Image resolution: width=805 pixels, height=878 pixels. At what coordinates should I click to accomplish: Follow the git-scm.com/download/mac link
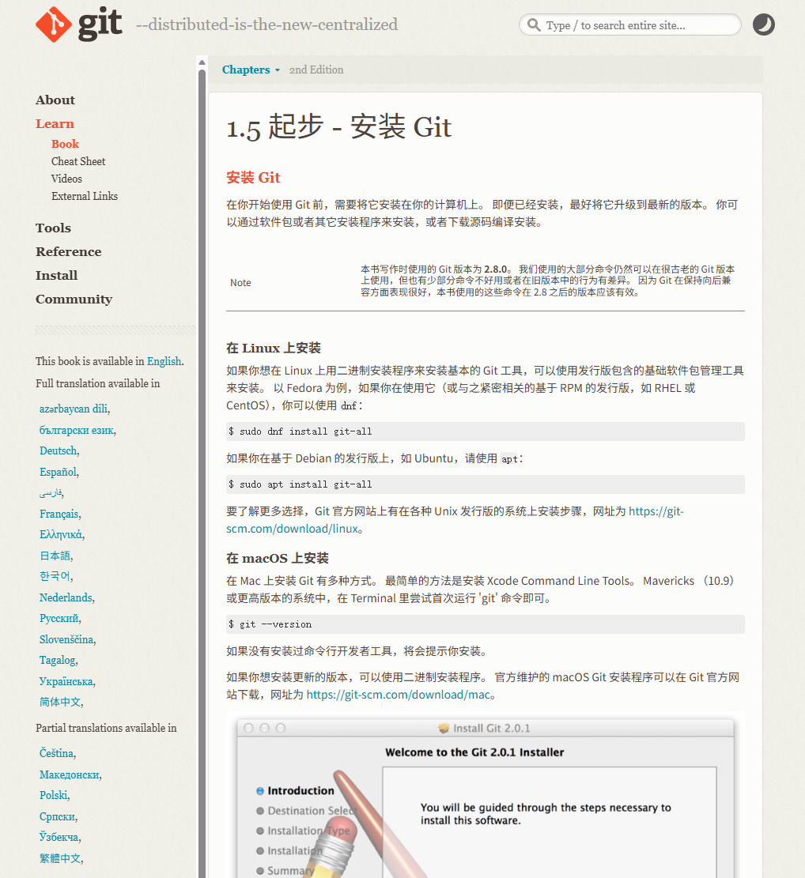[399, 695]
